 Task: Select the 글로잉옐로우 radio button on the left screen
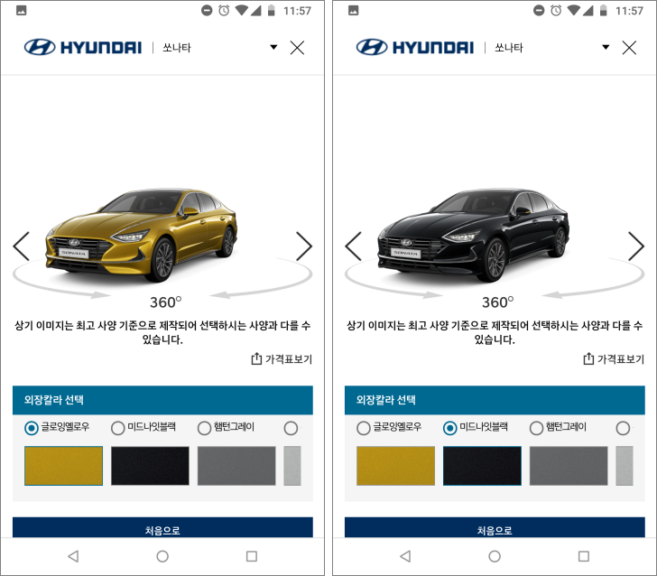point(32,428)
